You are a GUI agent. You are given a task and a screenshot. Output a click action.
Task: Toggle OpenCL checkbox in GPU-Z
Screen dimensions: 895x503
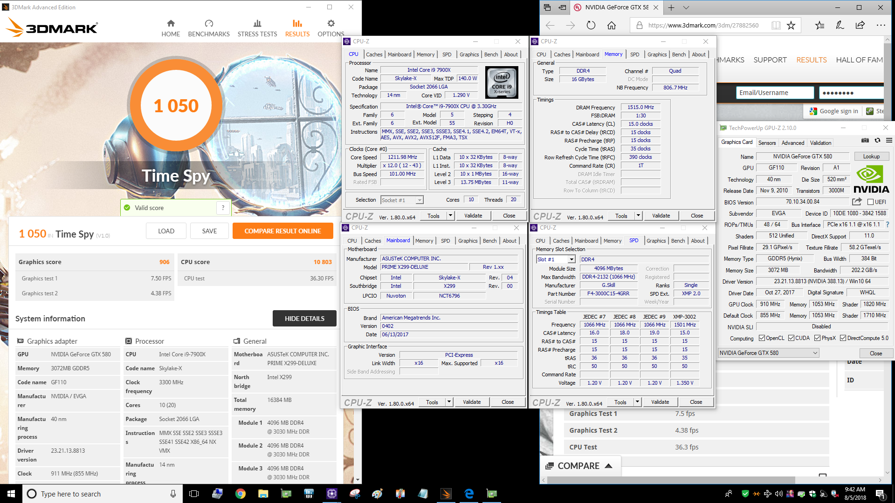[x=762, y=338]
